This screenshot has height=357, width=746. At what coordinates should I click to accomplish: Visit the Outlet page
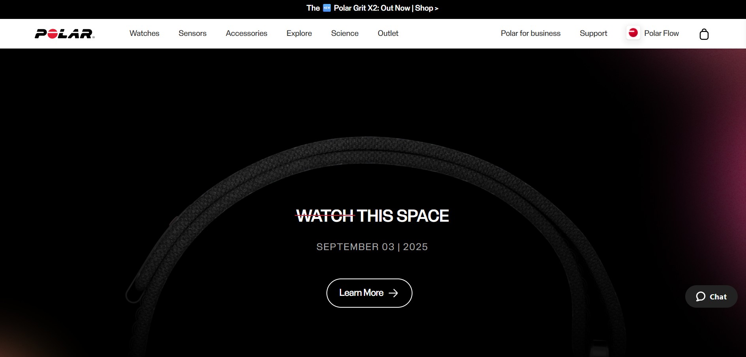388,34
